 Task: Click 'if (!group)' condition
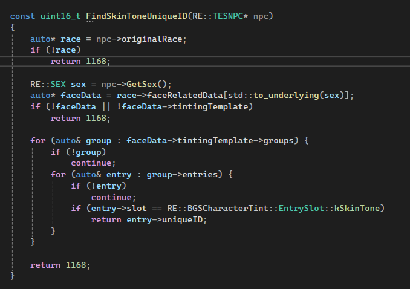click(x=78, y=152)
